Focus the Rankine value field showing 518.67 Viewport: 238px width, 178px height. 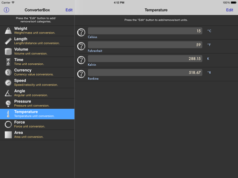145,72
